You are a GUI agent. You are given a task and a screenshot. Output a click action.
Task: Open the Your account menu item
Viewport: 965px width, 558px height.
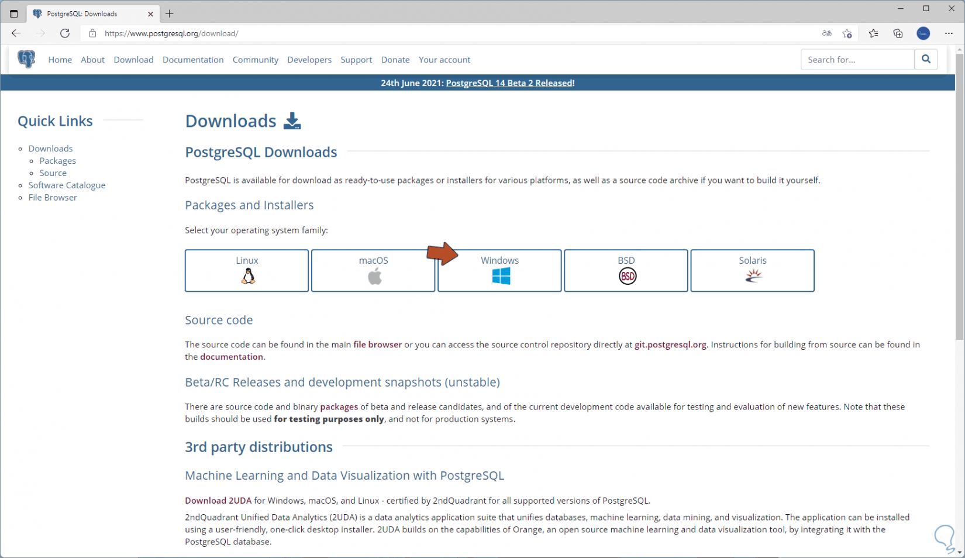(444, 60)
